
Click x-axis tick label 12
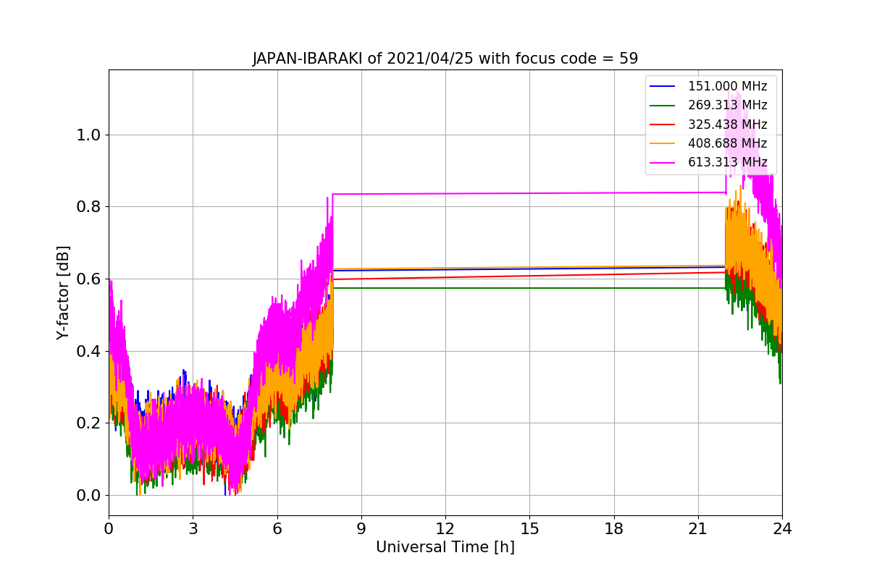445,528
